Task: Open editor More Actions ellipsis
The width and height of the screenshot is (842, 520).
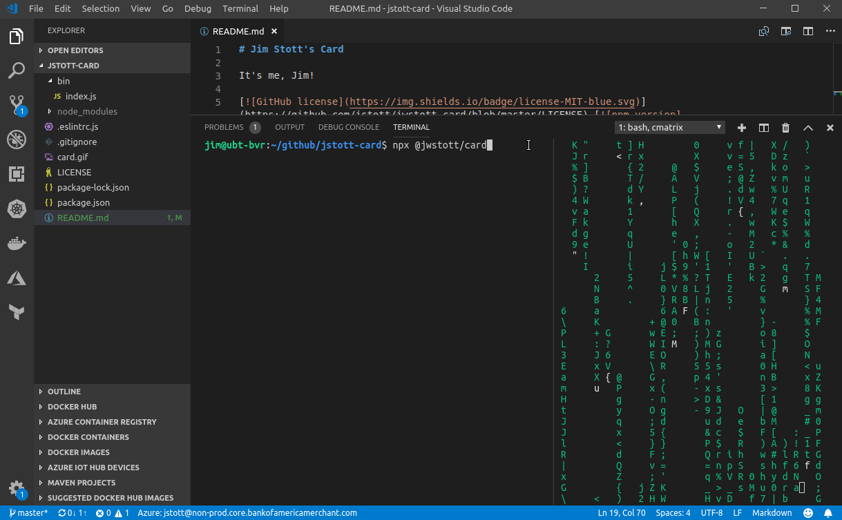Action: [830, 31]
